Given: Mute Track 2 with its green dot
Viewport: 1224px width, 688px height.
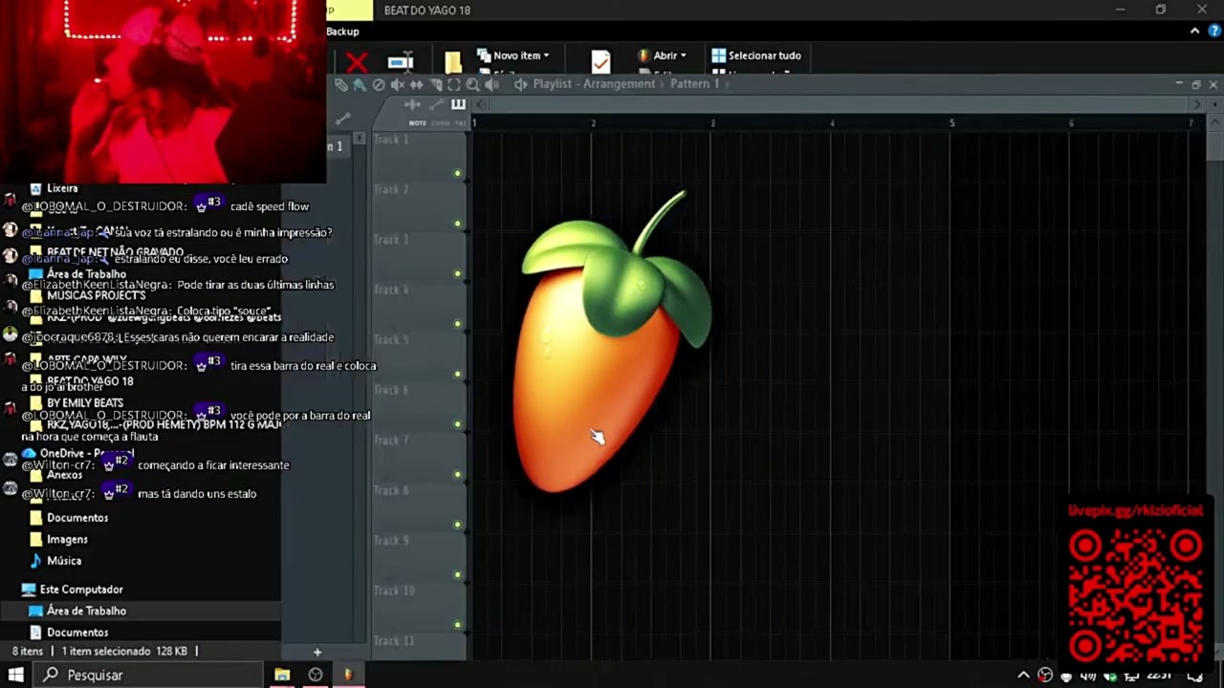Looking at the screenshot, I should coord(457,224).
